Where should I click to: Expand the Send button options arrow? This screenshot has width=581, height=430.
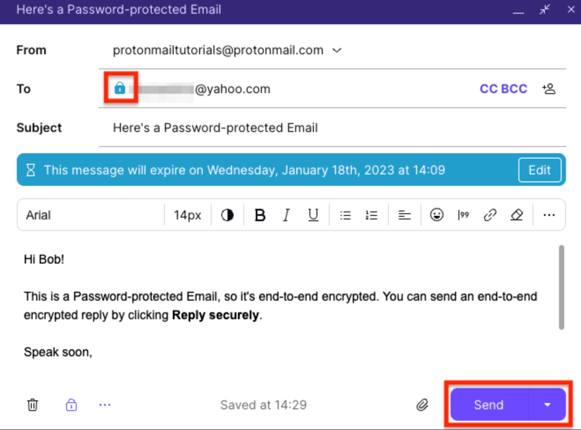[547, 404]
